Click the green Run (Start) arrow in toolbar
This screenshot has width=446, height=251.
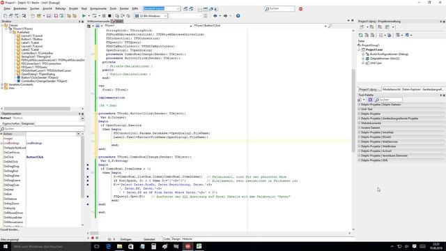point(84,16)
